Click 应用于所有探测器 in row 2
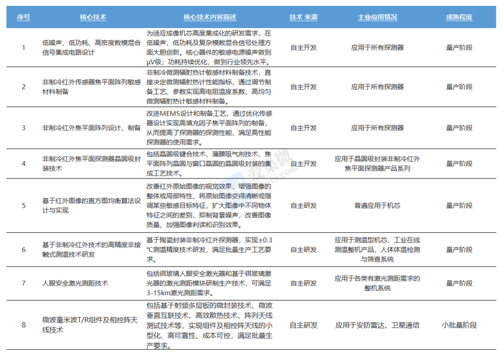The height and width of the screenshot is (355, 504). [377, 87]
